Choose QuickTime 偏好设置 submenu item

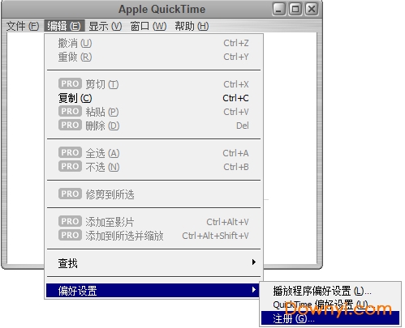pyautogui.click(x=330, y=305)
